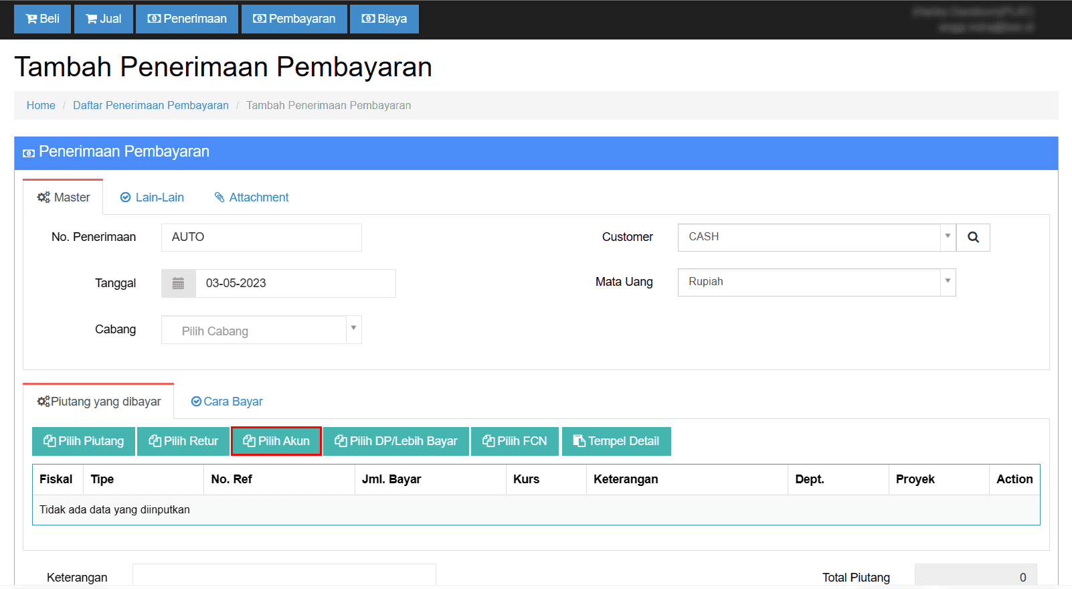Click the Home breadcrumb link
The image size is (1072, 589).
[41, 106]
